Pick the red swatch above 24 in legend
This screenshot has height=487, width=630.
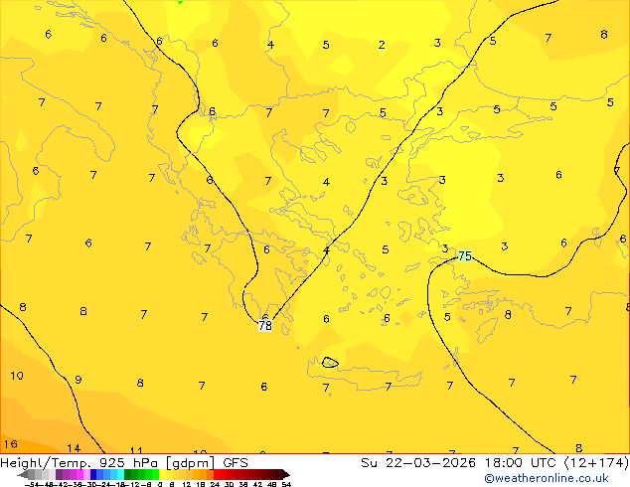[x=217, y=474]
